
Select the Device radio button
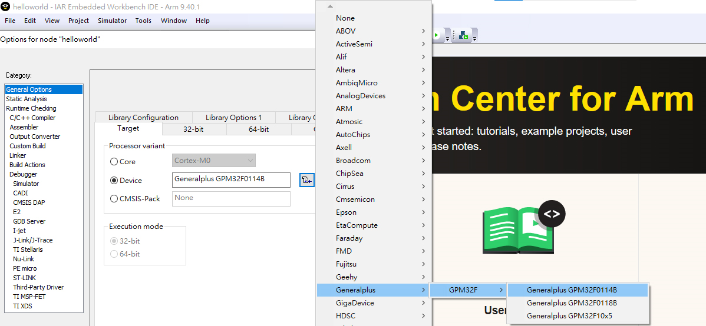click(x=114, y=180)
